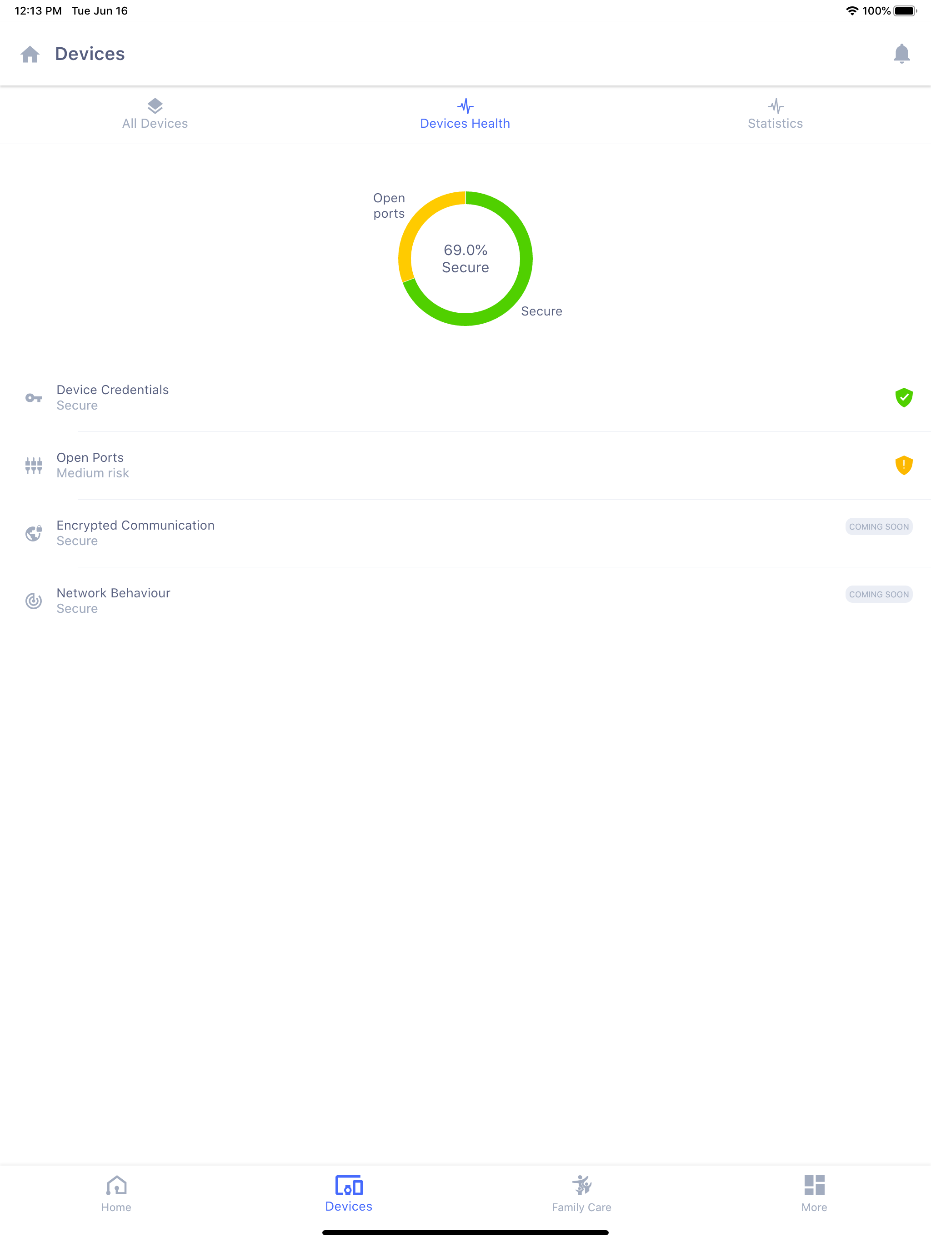Tap the yellow warning shield icon
Screen dimensions: 931x1242
[x=903, y=465]
